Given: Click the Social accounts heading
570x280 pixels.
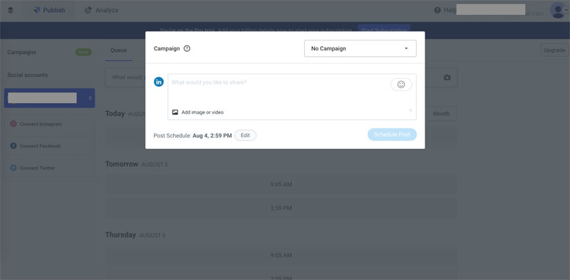Looking at the screenshot, I should pyautogui.click(x=28, y=75).
